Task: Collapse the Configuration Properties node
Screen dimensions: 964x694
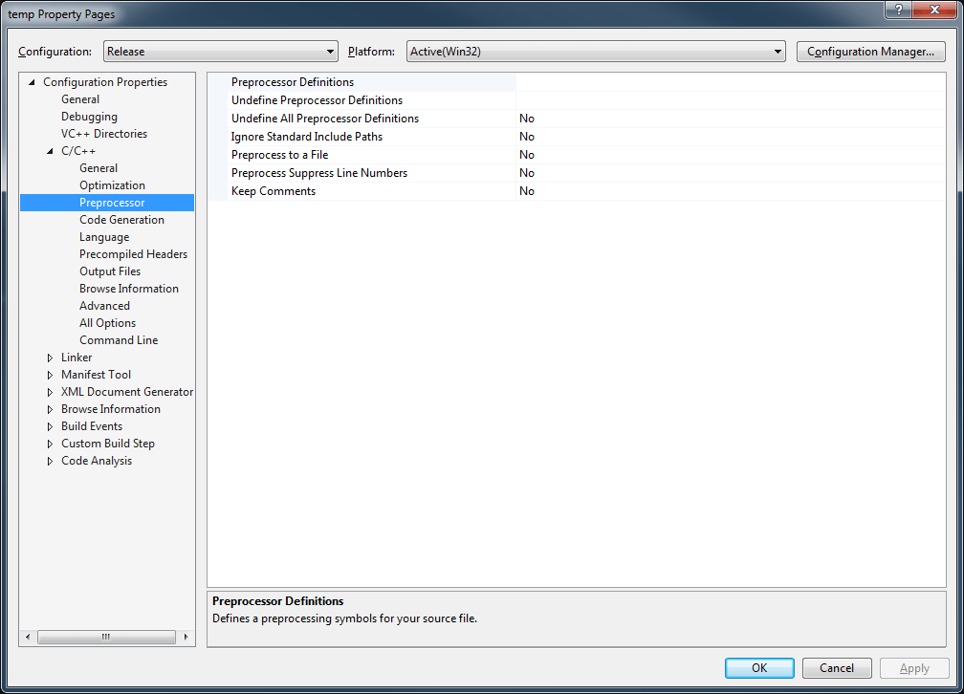Action: click(x=30, y=81)
